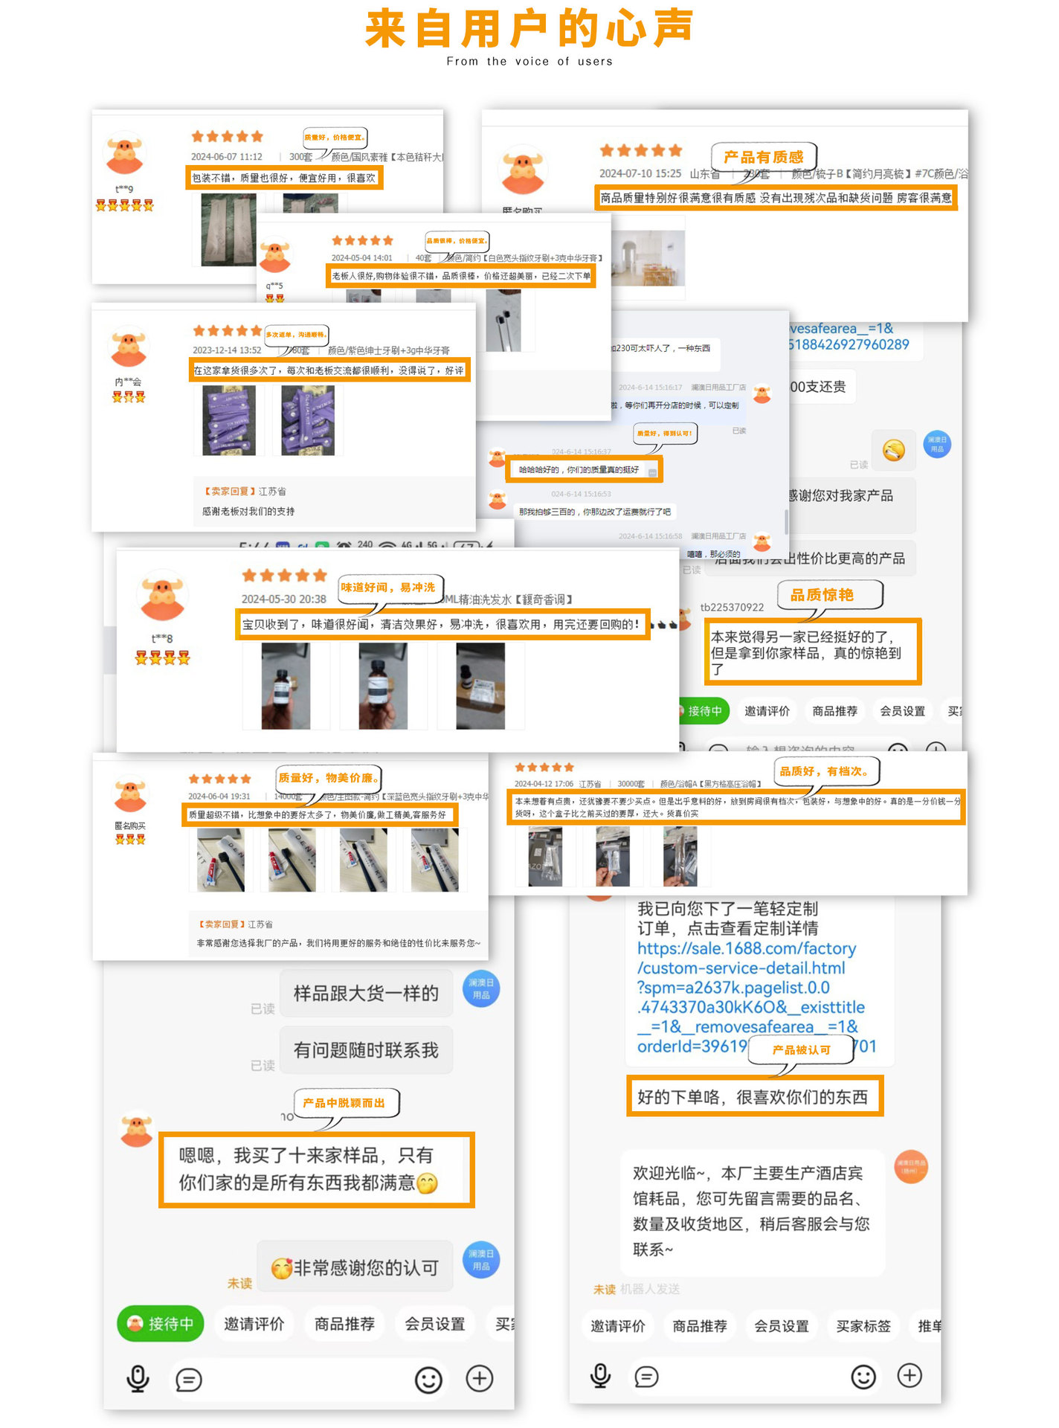
Task: Select the 买家标签 chip
Action: (863, 1326)
